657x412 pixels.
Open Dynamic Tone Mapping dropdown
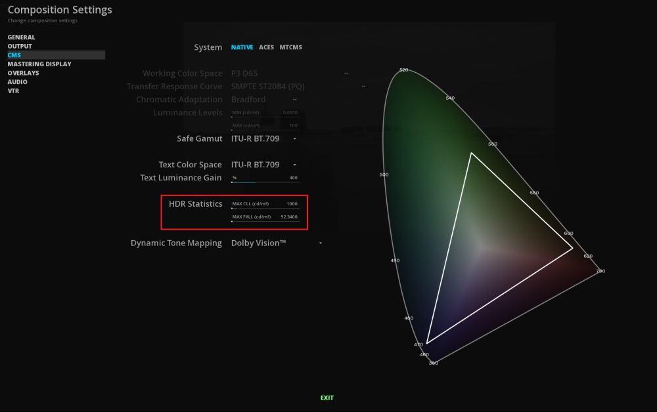pyautogui.click(x=277, y=243)
